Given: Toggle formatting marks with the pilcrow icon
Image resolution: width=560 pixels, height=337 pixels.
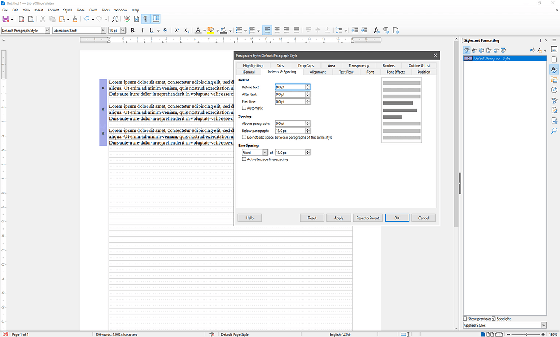Looking at the screenshot, I should (x=145, y=19).
